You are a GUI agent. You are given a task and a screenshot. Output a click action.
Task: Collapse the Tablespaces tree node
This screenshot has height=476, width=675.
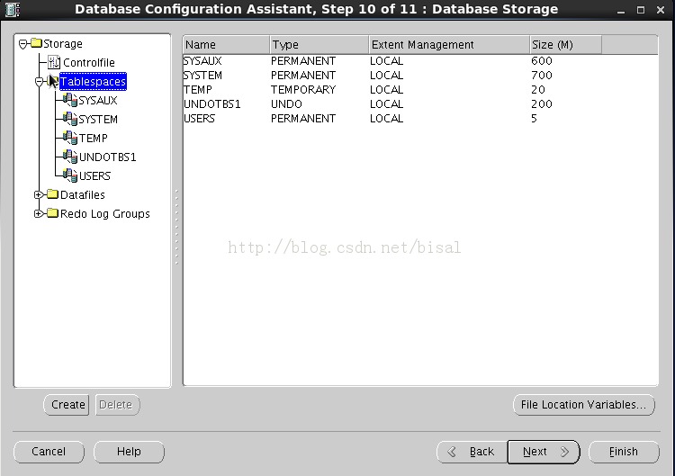[39, 81]
